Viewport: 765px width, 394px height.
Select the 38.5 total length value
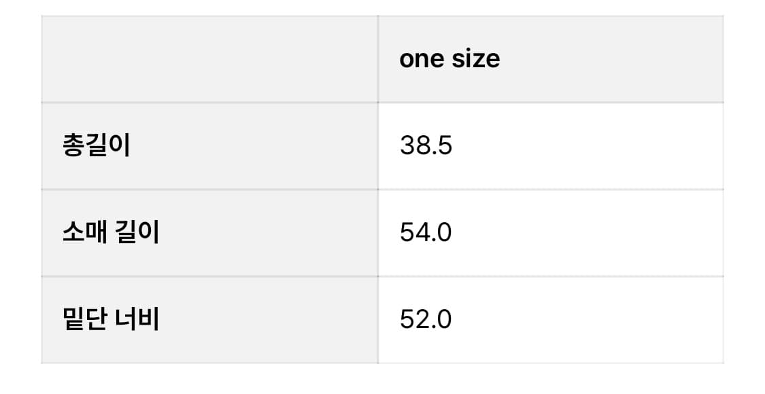(x=426, y=146)
